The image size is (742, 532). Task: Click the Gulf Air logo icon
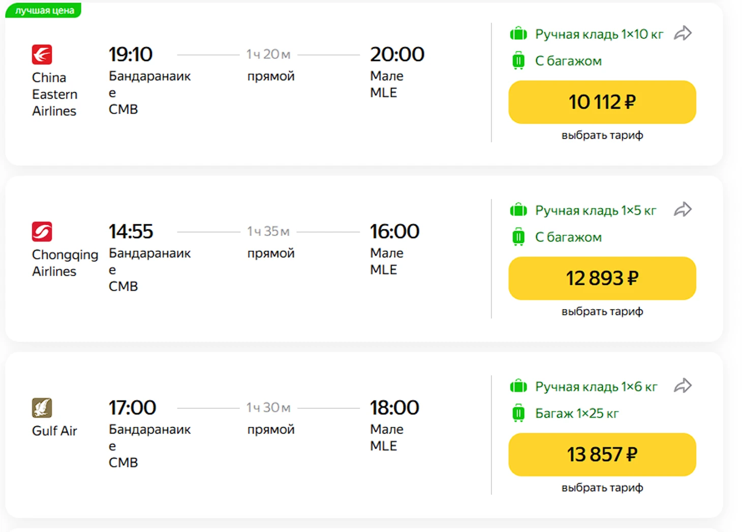42,407
